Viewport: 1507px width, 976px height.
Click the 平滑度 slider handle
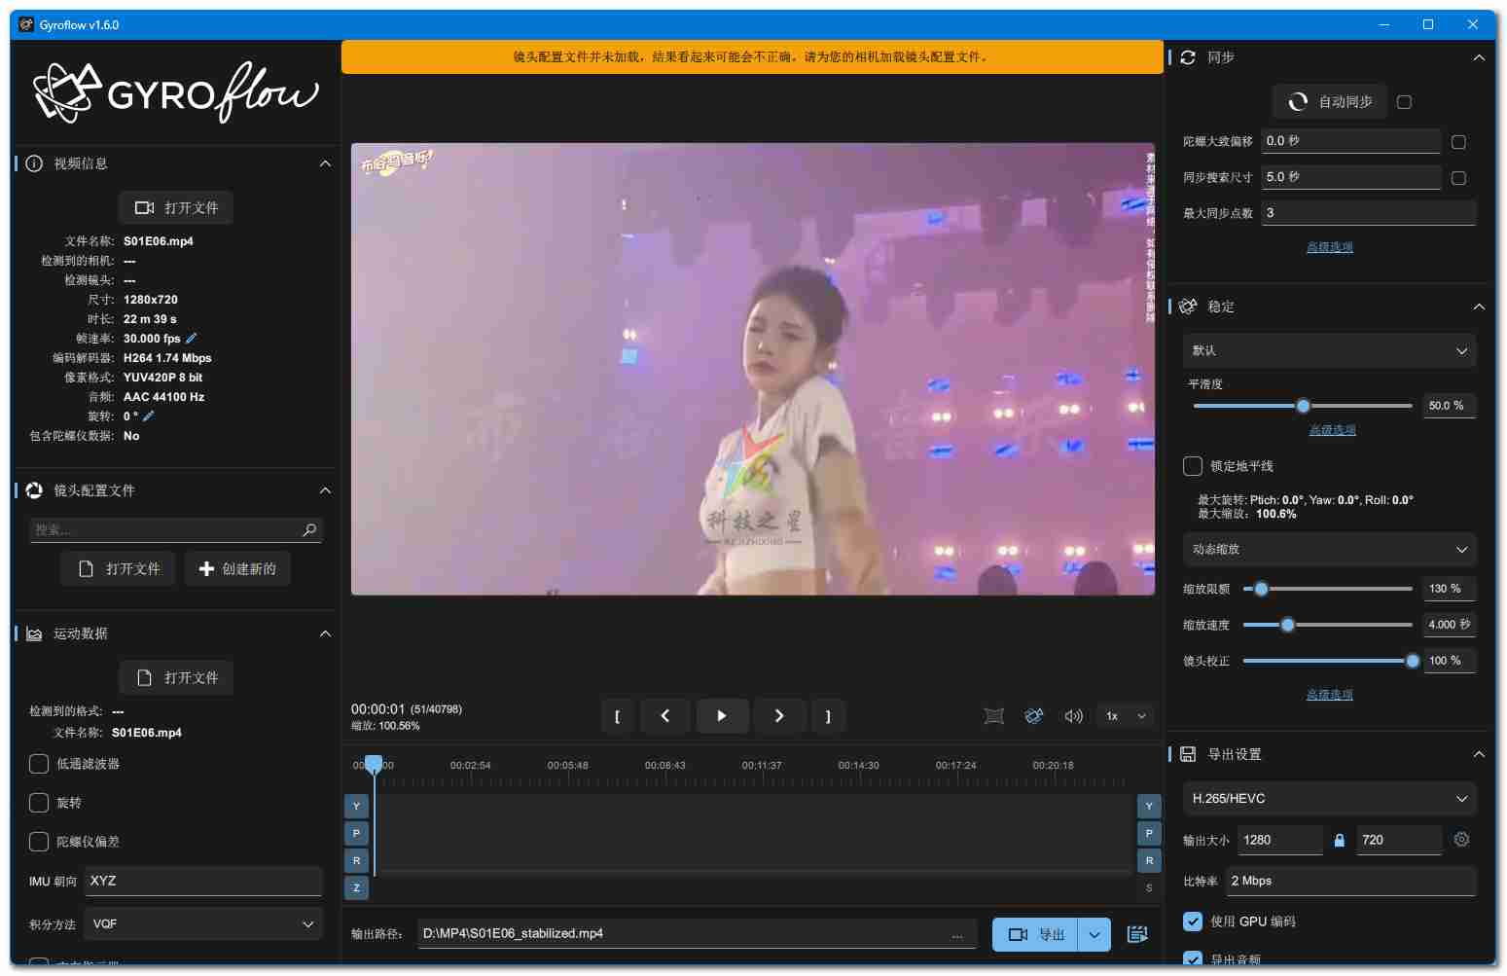point(1303,406)
